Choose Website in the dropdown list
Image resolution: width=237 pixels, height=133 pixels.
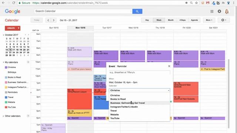point(139,115)
